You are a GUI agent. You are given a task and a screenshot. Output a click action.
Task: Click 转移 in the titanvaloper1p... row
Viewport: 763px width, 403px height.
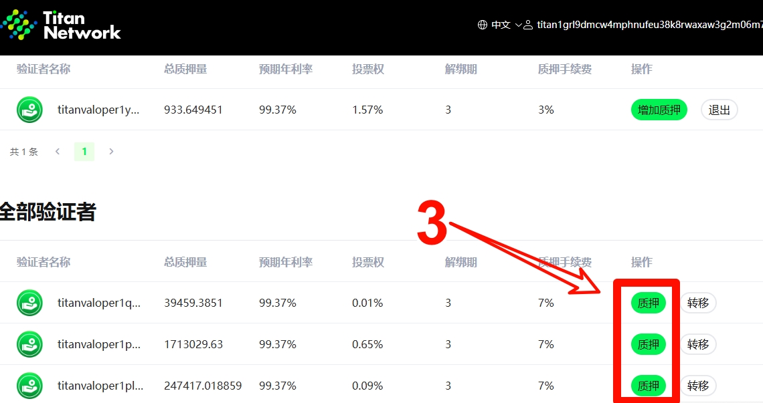(698, 344)
